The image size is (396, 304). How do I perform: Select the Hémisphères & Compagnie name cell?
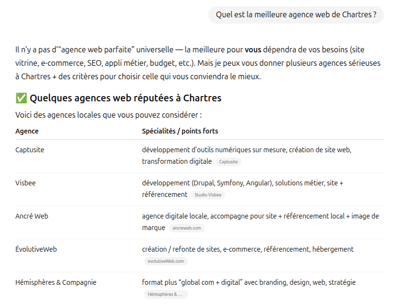[x=56, y=282]
